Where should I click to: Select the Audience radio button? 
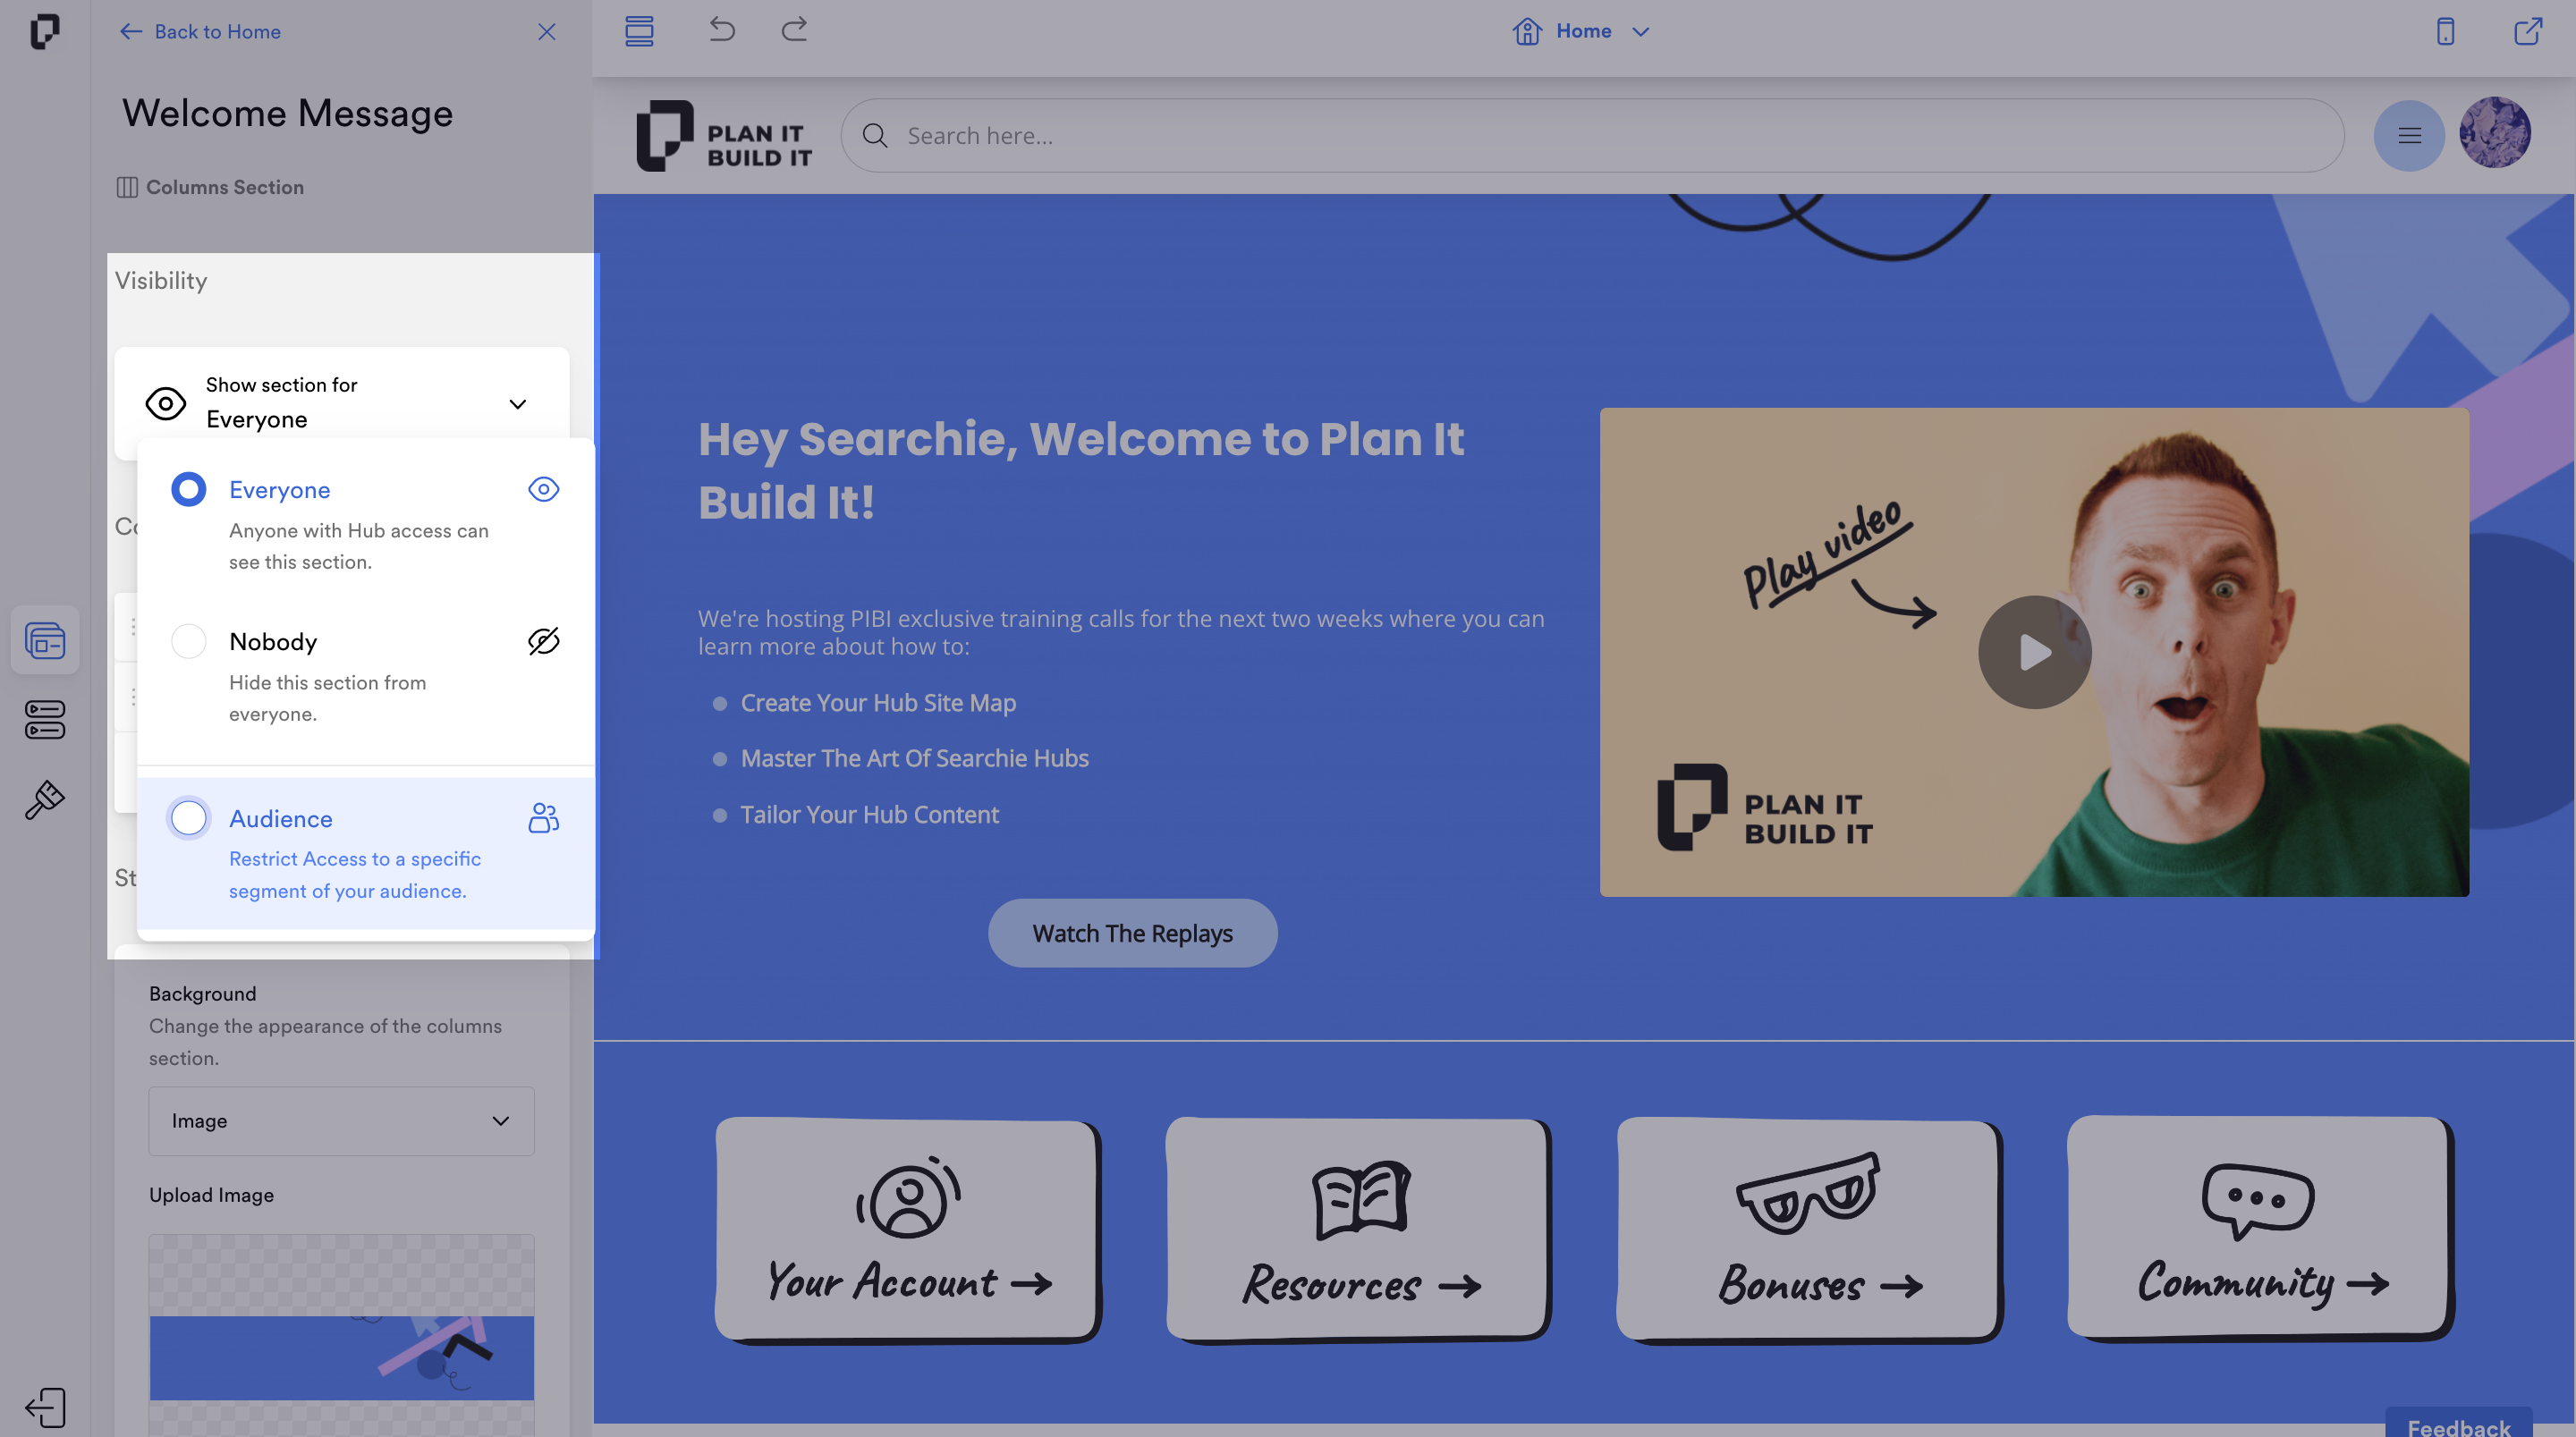click(x=188, y=818)
